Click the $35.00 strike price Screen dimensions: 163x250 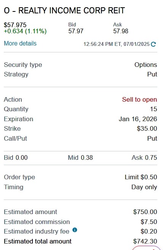pyautogui.click(x=147, y=128)
